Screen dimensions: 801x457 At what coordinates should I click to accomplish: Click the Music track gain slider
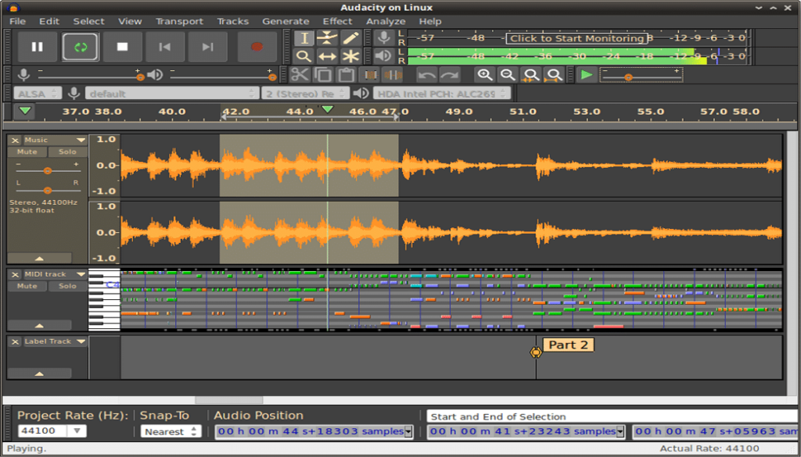click(48, 170)
